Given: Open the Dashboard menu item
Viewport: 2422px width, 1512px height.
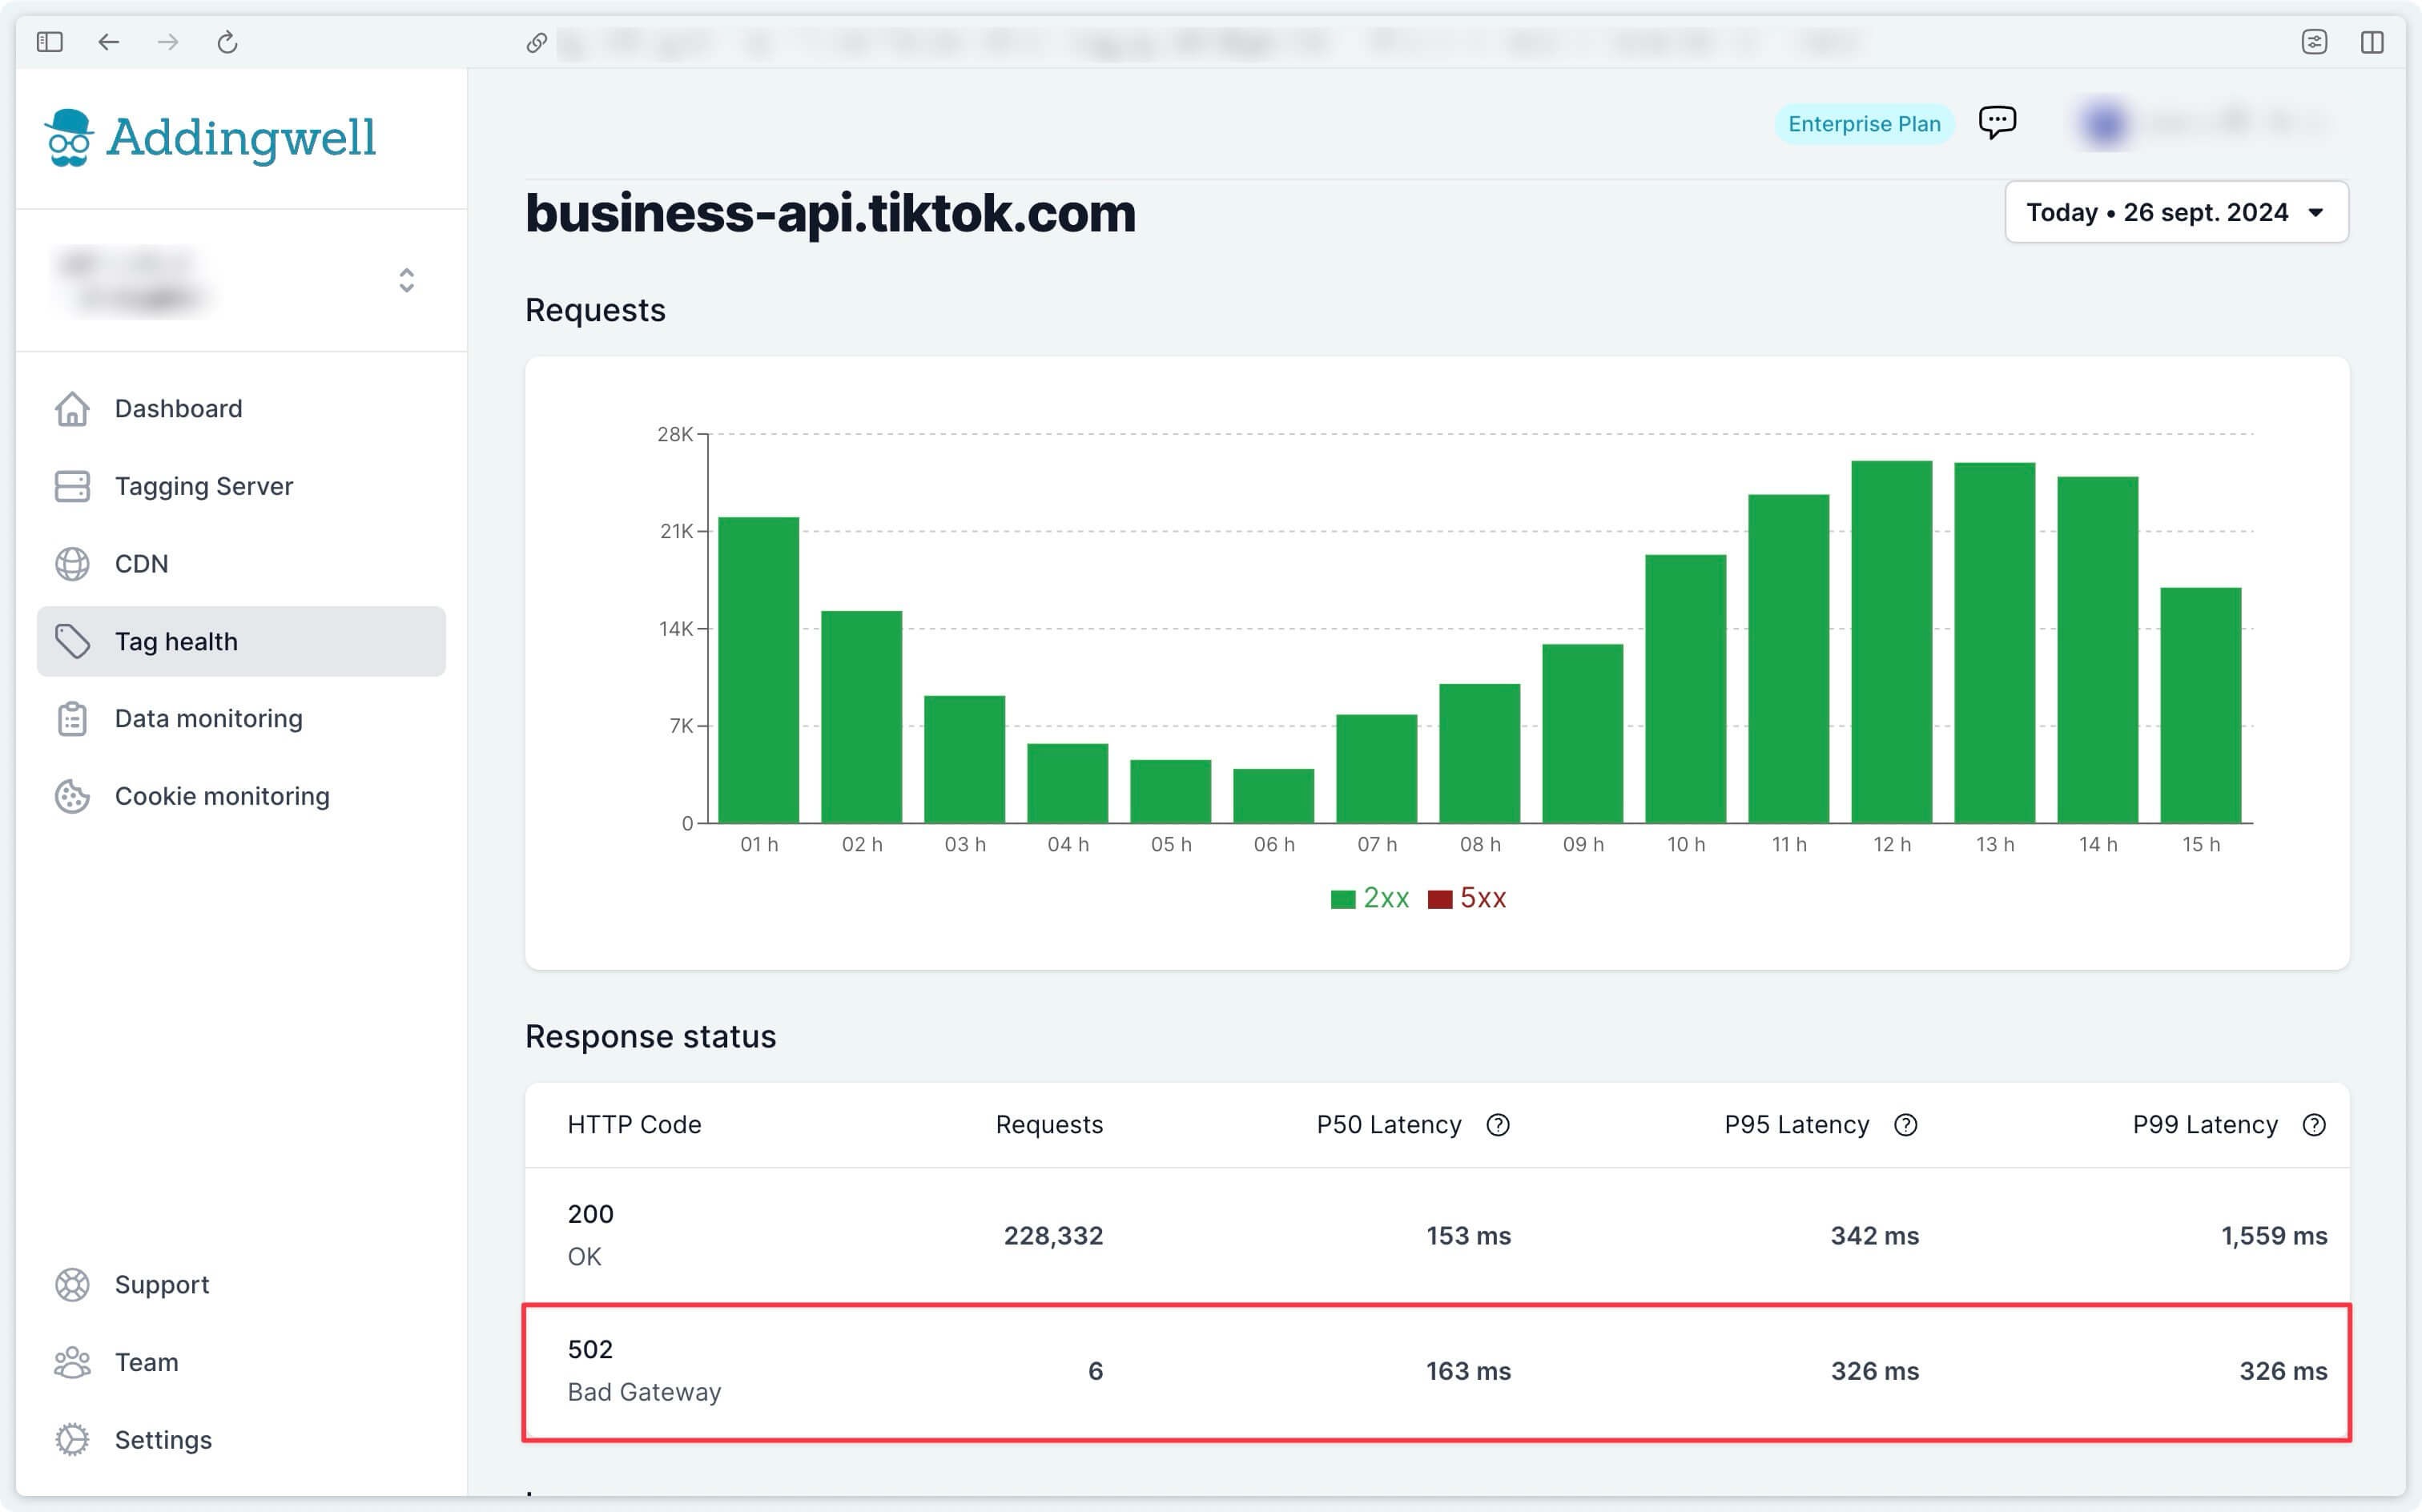Looking at the screenshot, I should click(x=241, y=408).
